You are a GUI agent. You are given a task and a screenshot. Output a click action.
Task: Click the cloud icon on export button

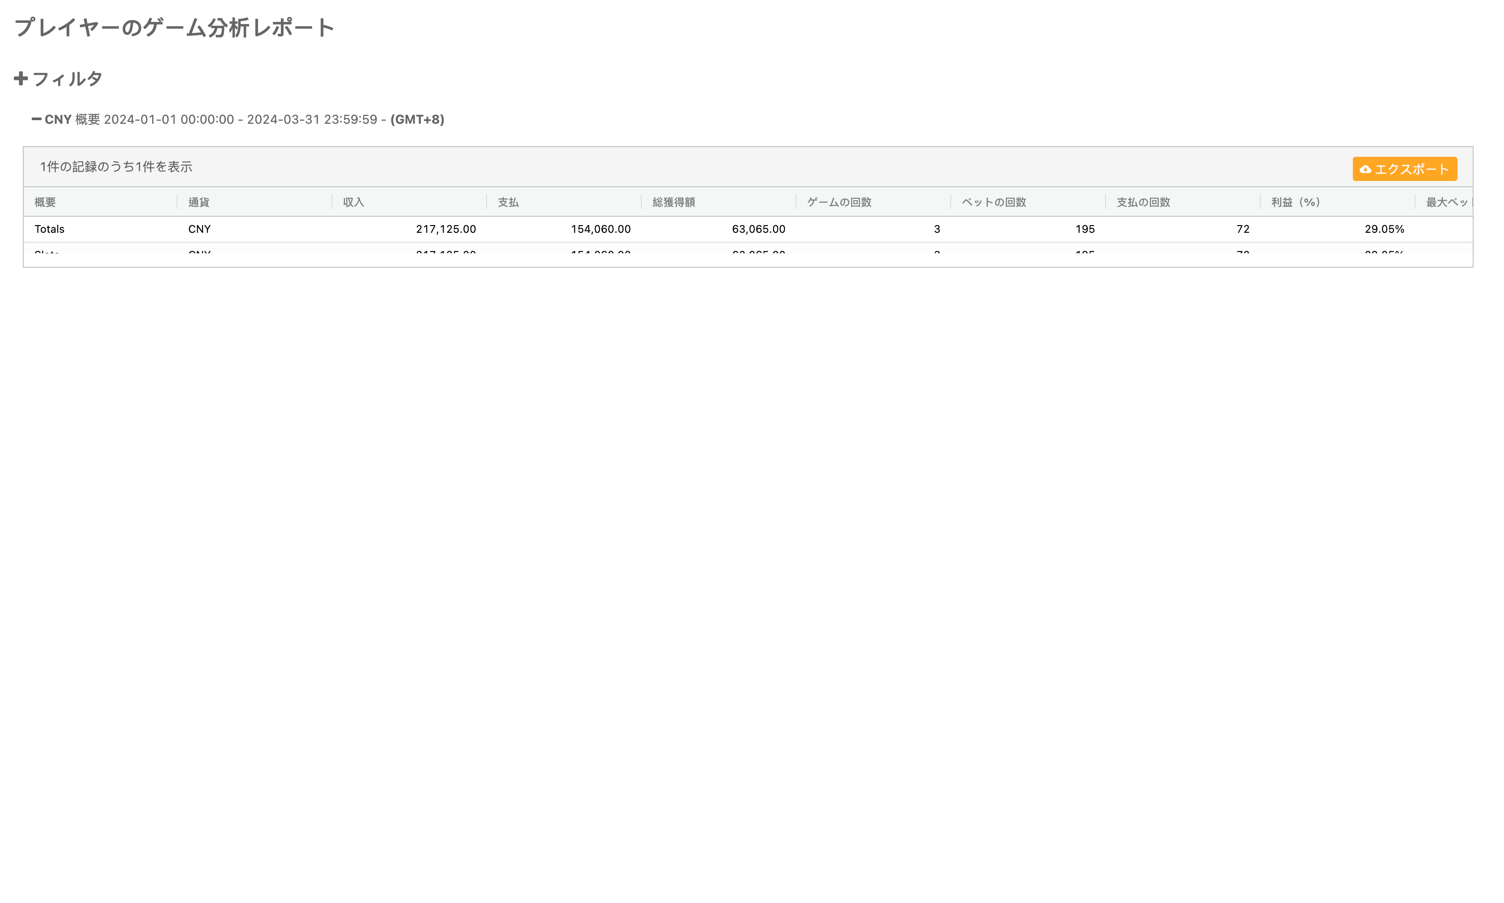pos(1365,170)
